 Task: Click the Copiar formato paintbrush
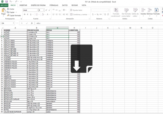[7, 15]
